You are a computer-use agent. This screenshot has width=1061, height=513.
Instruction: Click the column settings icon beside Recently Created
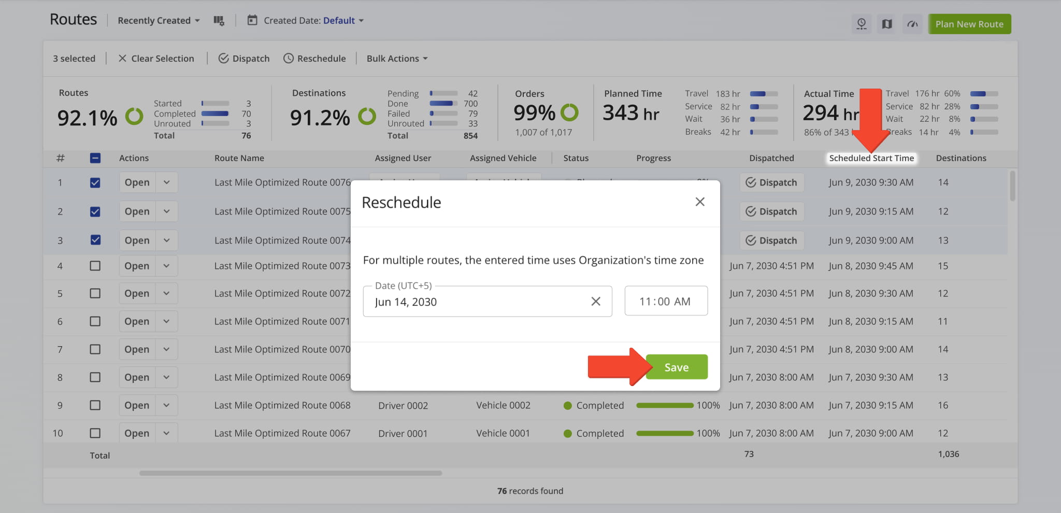coord(219,21)
